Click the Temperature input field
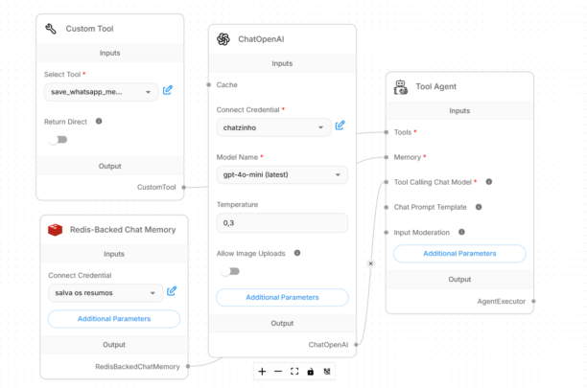 281,222
